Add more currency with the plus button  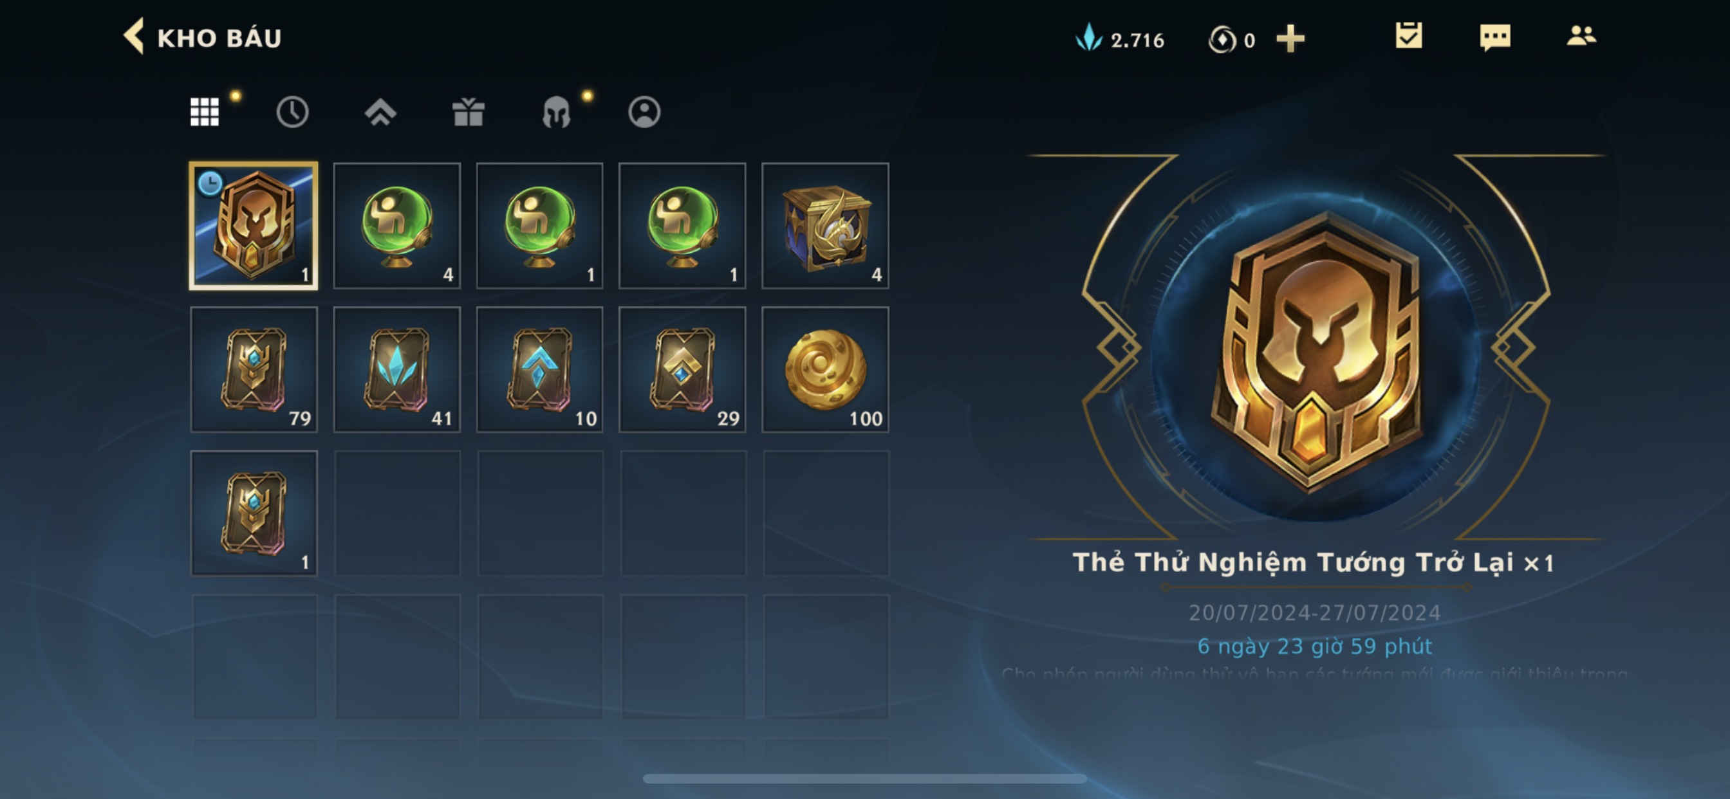(1290, 38)
